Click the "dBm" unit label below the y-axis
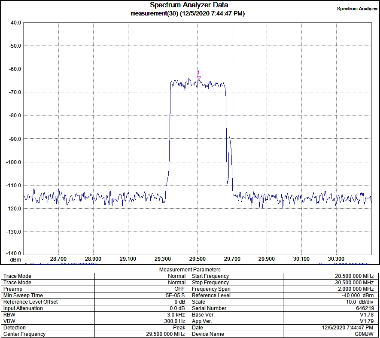 pos(15,260)
